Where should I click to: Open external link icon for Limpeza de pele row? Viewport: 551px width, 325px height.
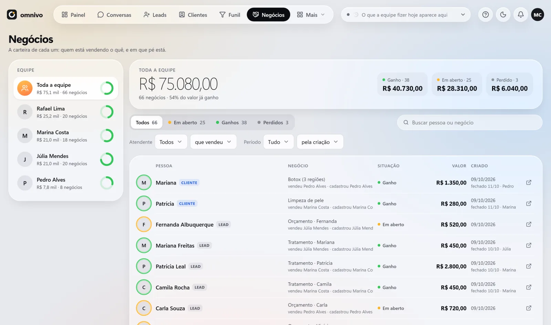529,203
